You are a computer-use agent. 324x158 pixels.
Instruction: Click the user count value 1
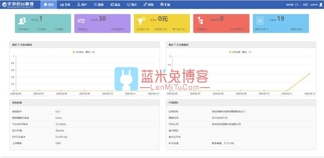[x=41, y=19]
